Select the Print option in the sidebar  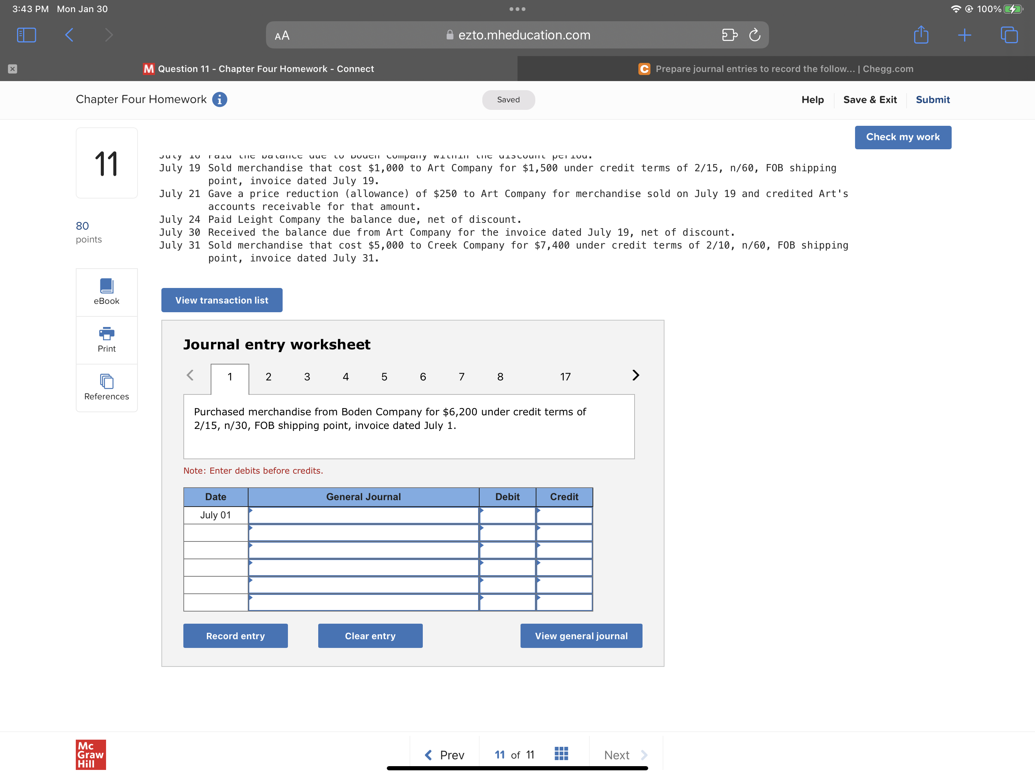coord(106,340)
